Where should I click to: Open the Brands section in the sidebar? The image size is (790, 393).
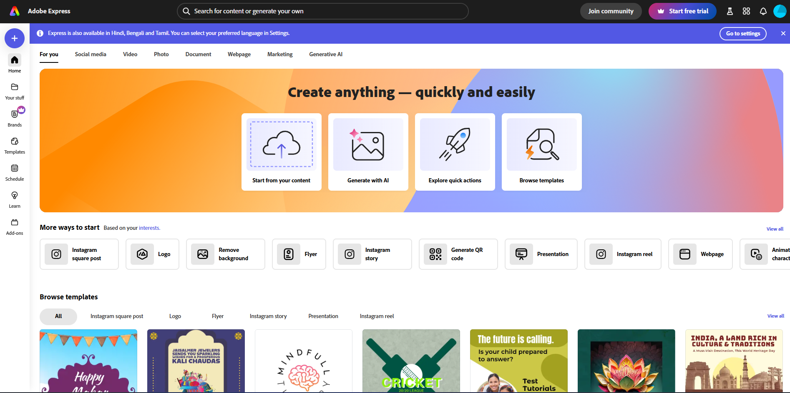coord(14,118)
